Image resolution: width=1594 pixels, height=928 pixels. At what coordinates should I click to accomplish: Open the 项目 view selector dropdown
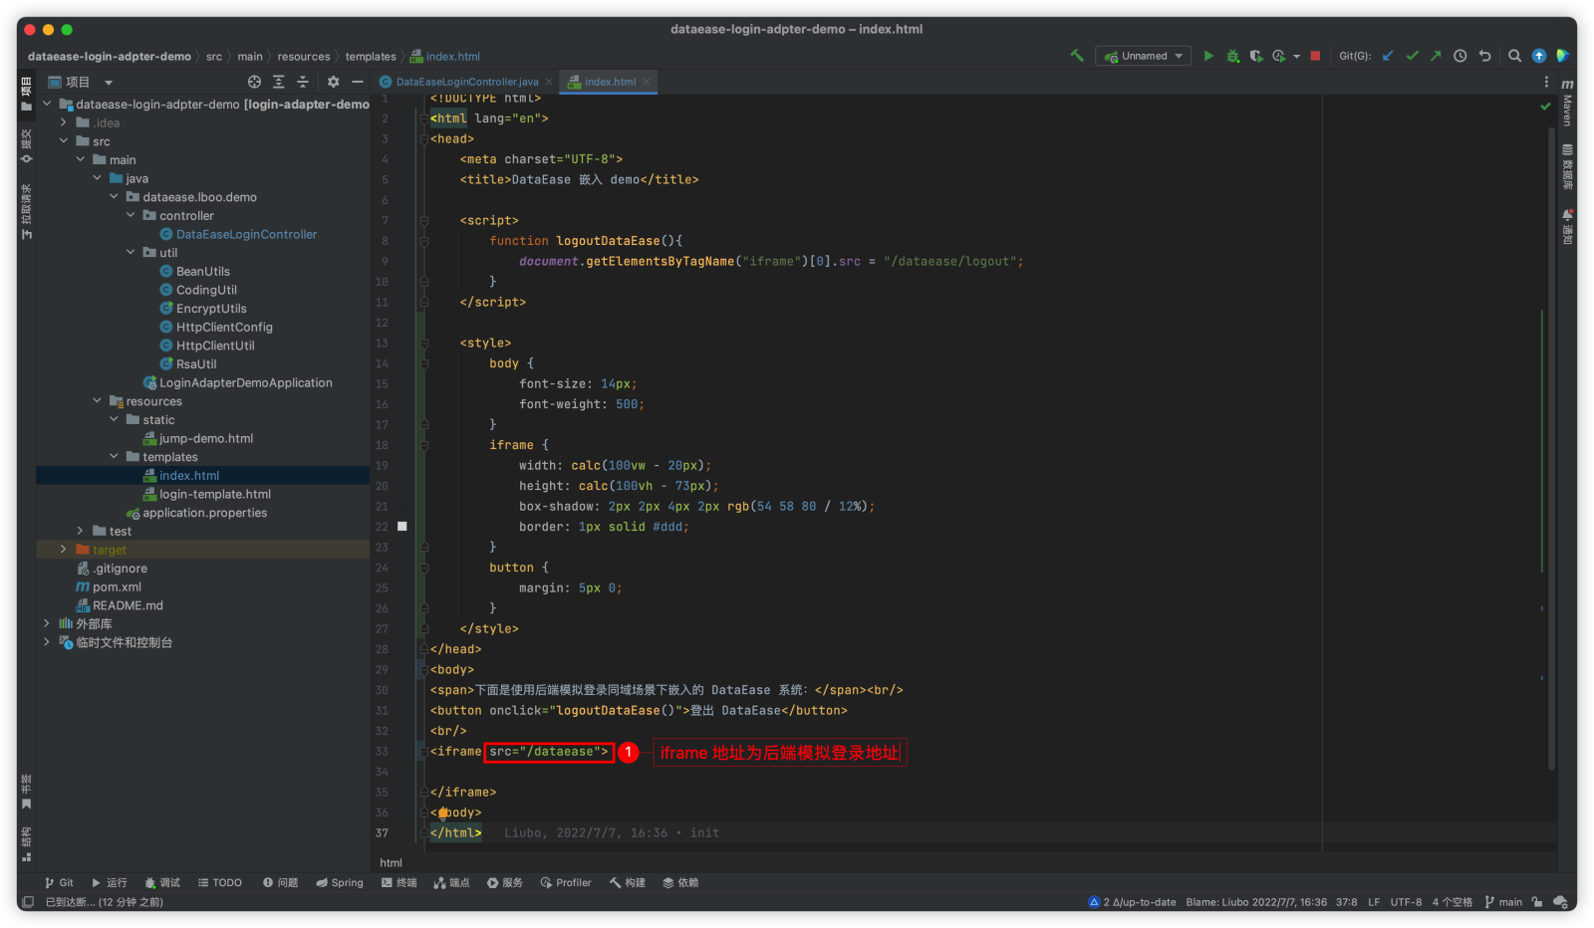pyautogui.click(x=81, y=82)
